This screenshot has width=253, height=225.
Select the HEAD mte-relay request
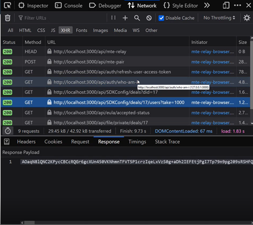tap(126, 52)
